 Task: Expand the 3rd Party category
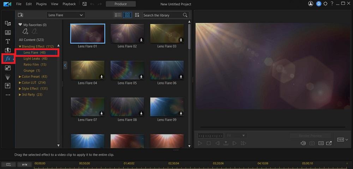[x=20, y=95]
